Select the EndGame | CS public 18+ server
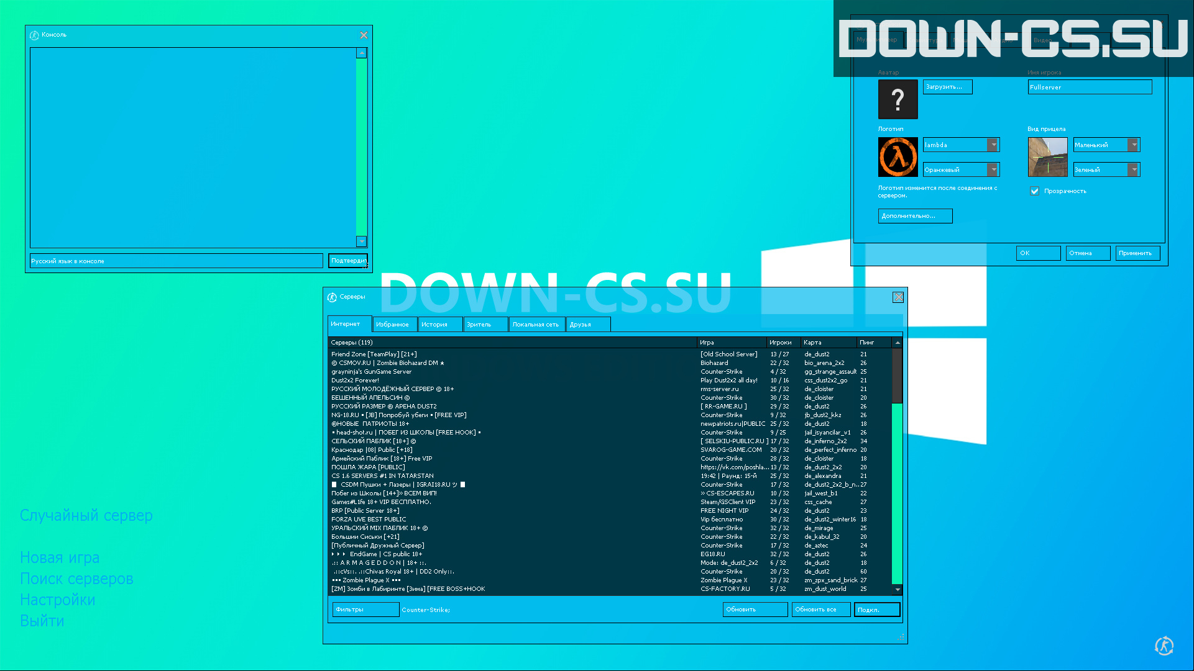Image resolution: width=1194 pixels, height=671 pixels. pyautogui.click(x=610, y=554)
